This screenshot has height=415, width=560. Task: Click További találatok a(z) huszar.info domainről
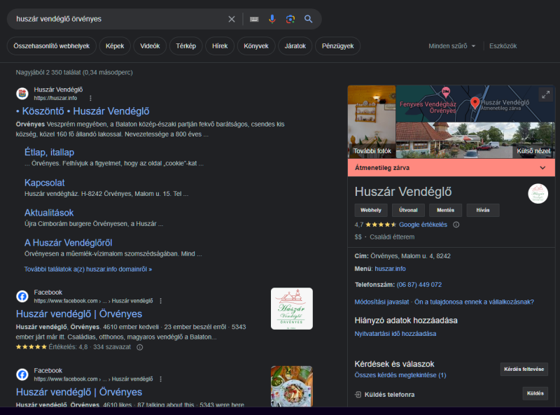point(88,269)
